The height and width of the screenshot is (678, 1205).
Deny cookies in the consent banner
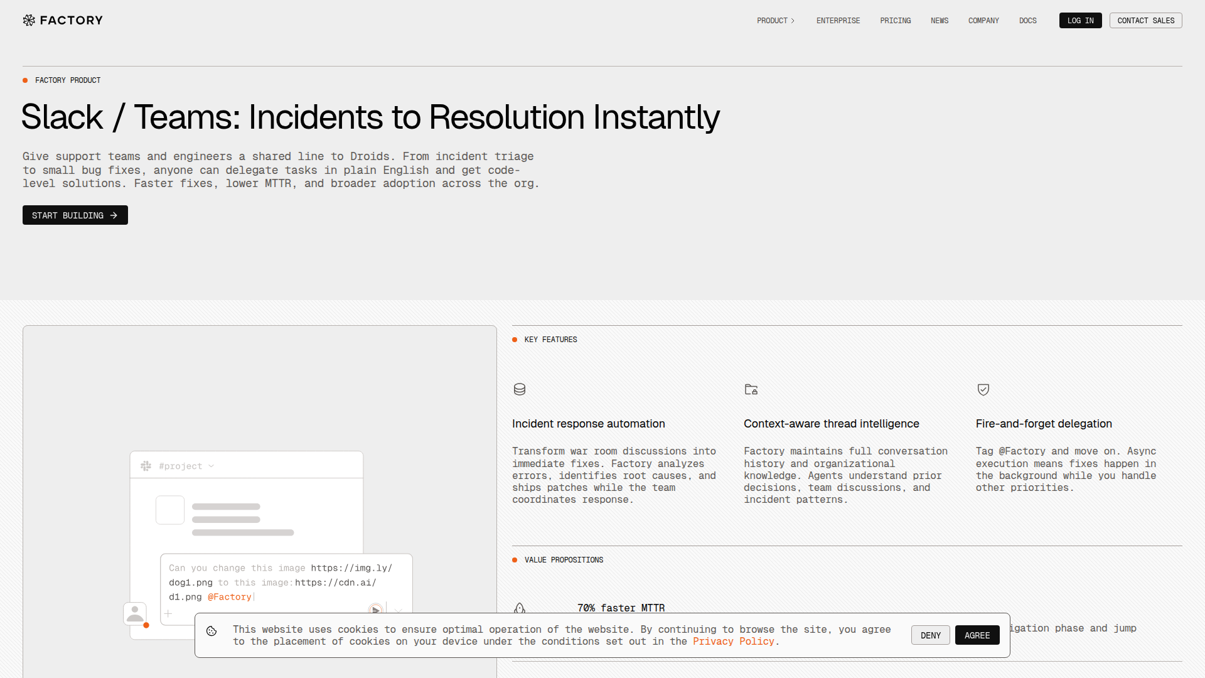click(x=930, y=635)
